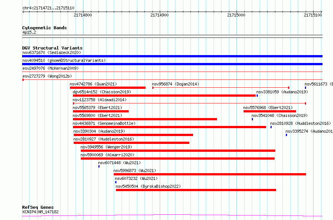
Task: Open the nsv2810927 (Huddleston2016) label
Action: coord(104,139)
